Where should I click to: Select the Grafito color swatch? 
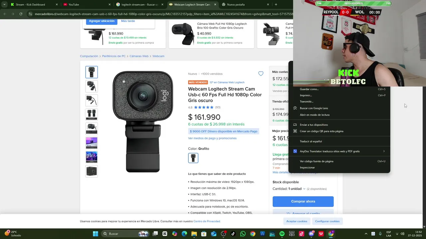[193, 158]
